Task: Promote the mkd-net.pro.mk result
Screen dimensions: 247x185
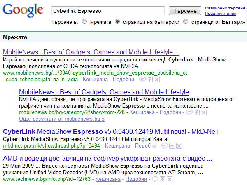Action: [x=172, y=146]
